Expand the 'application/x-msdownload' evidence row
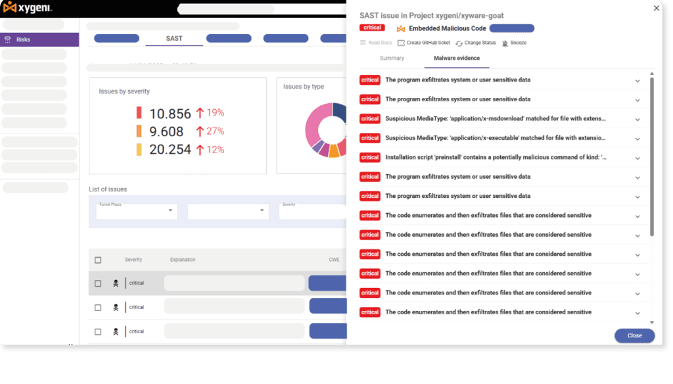 (x=637, y=119)
